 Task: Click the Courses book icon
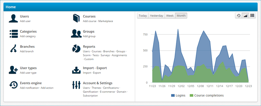(x=76, y=18)
